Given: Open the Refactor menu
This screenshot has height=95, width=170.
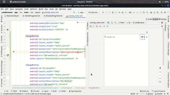Looking at the screenshot, I should (x=34, y=9).
